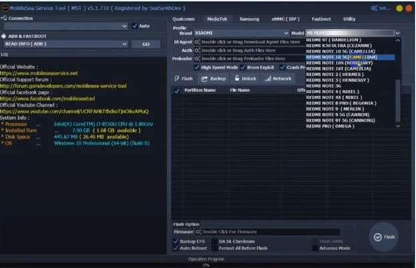416x268 pixels.
Task: Click the Auth file browse icon
Action: coord(197,51)
